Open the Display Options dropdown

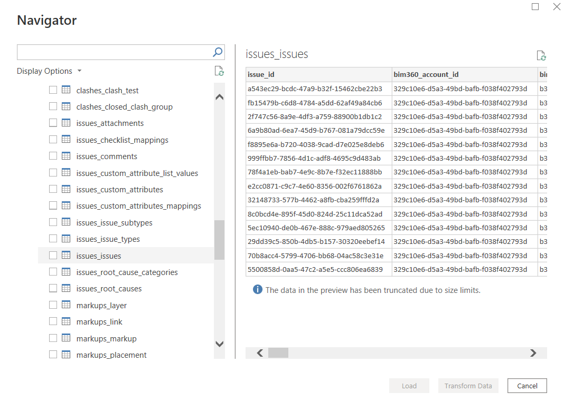(49, 71)
